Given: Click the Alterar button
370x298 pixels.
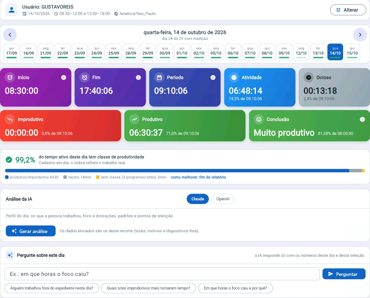Looking at the screenshot, I should (x=348, y=10).
